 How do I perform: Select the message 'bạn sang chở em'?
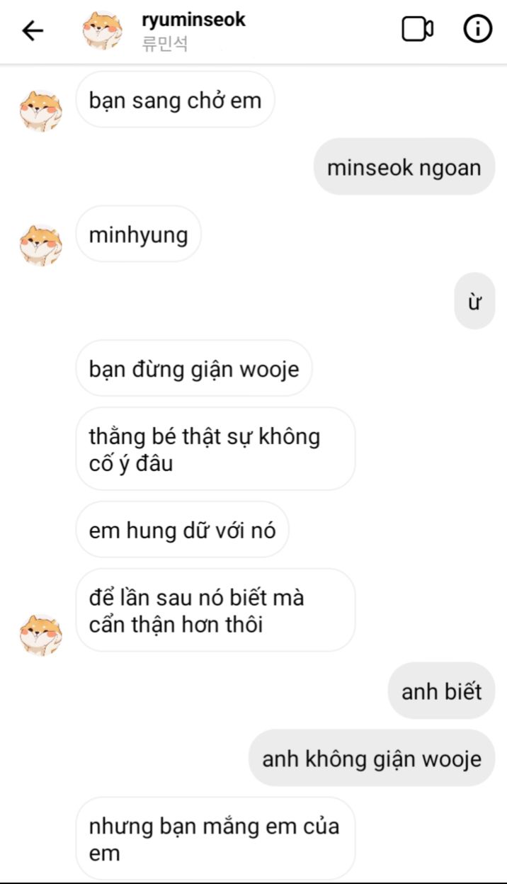click(x=175, y=100)
